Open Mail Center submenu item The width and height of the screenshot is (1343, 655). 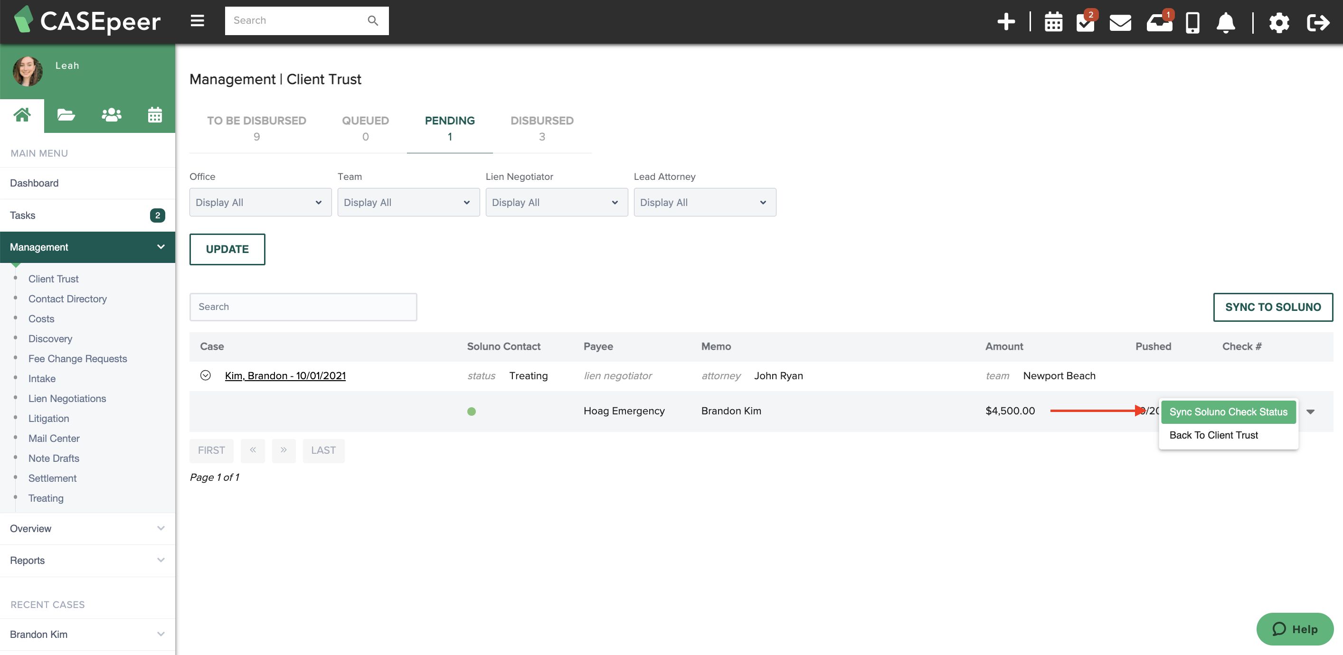point(54,438)
